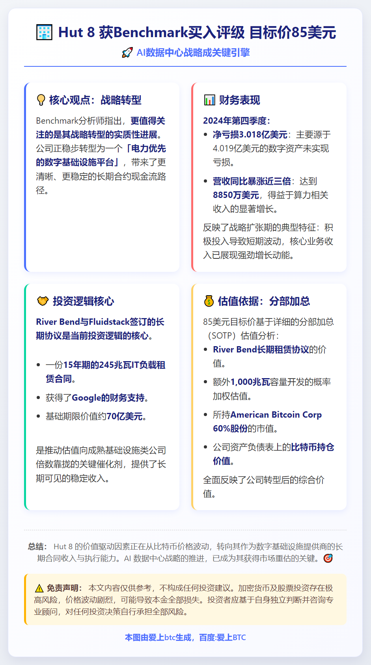Click the figure 8850万美元
371x665 pixels.
(x=236, y=195)
